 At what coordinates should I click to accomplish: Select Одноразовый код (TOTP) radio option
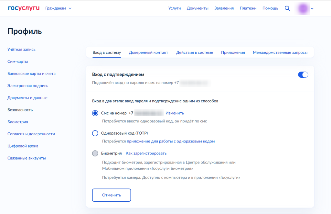point(95,133)
